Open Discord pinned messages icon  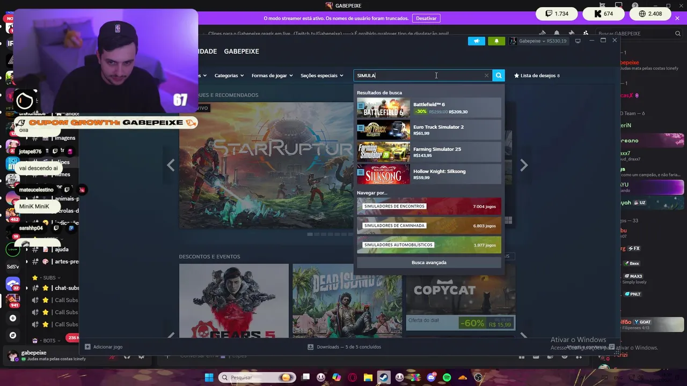pyautogui.click(x=571, y=33)
